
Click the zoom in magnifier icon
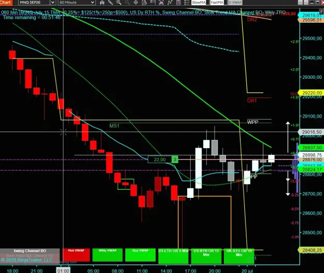[119, 3]
